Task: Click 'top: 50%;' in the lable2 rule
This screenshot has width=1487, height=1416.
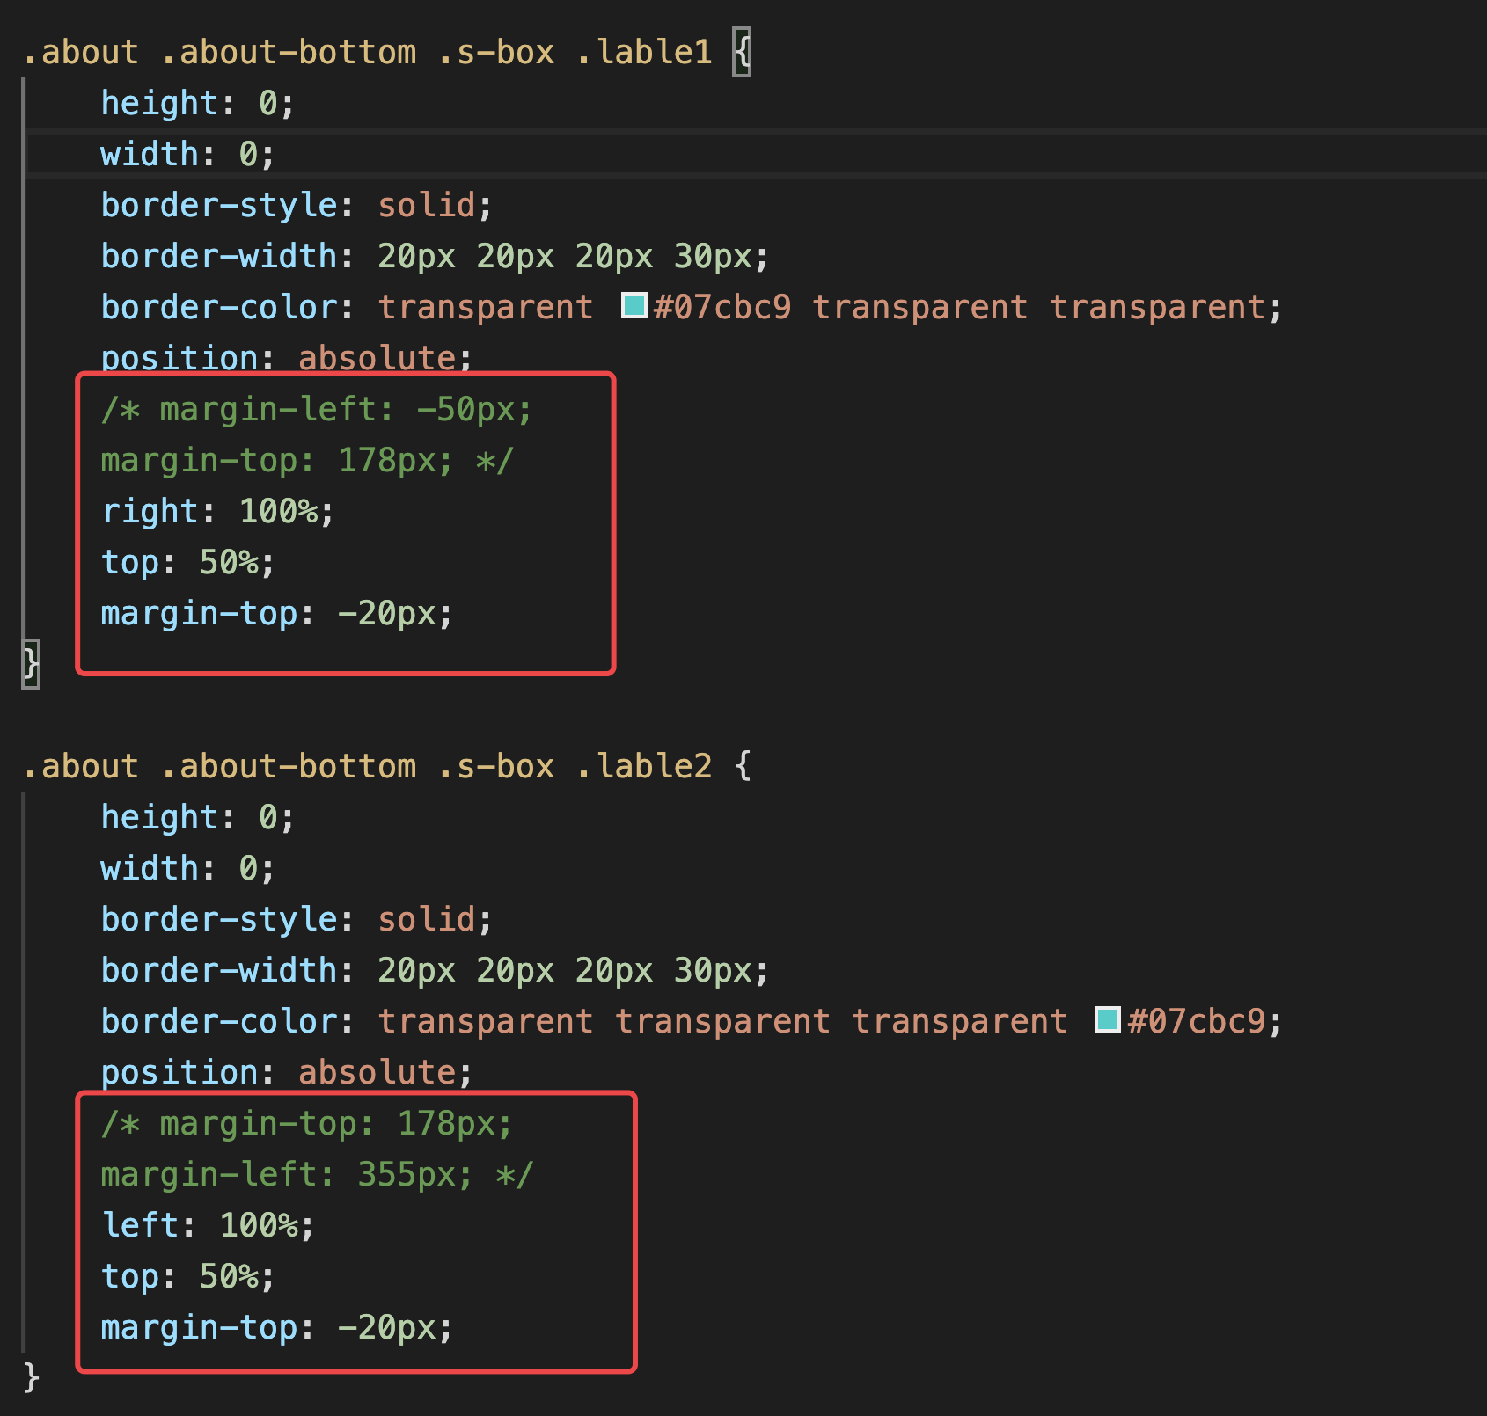Action: 188,1276
